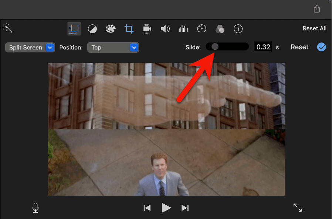This screenshot has height=219, width=332.
Task: Open the stabilization camera tool
Action: (x=147, y=29)
